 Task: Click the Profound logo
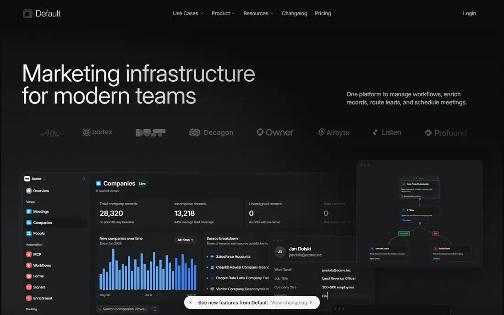pyautogui.click(x=445, y=133)
